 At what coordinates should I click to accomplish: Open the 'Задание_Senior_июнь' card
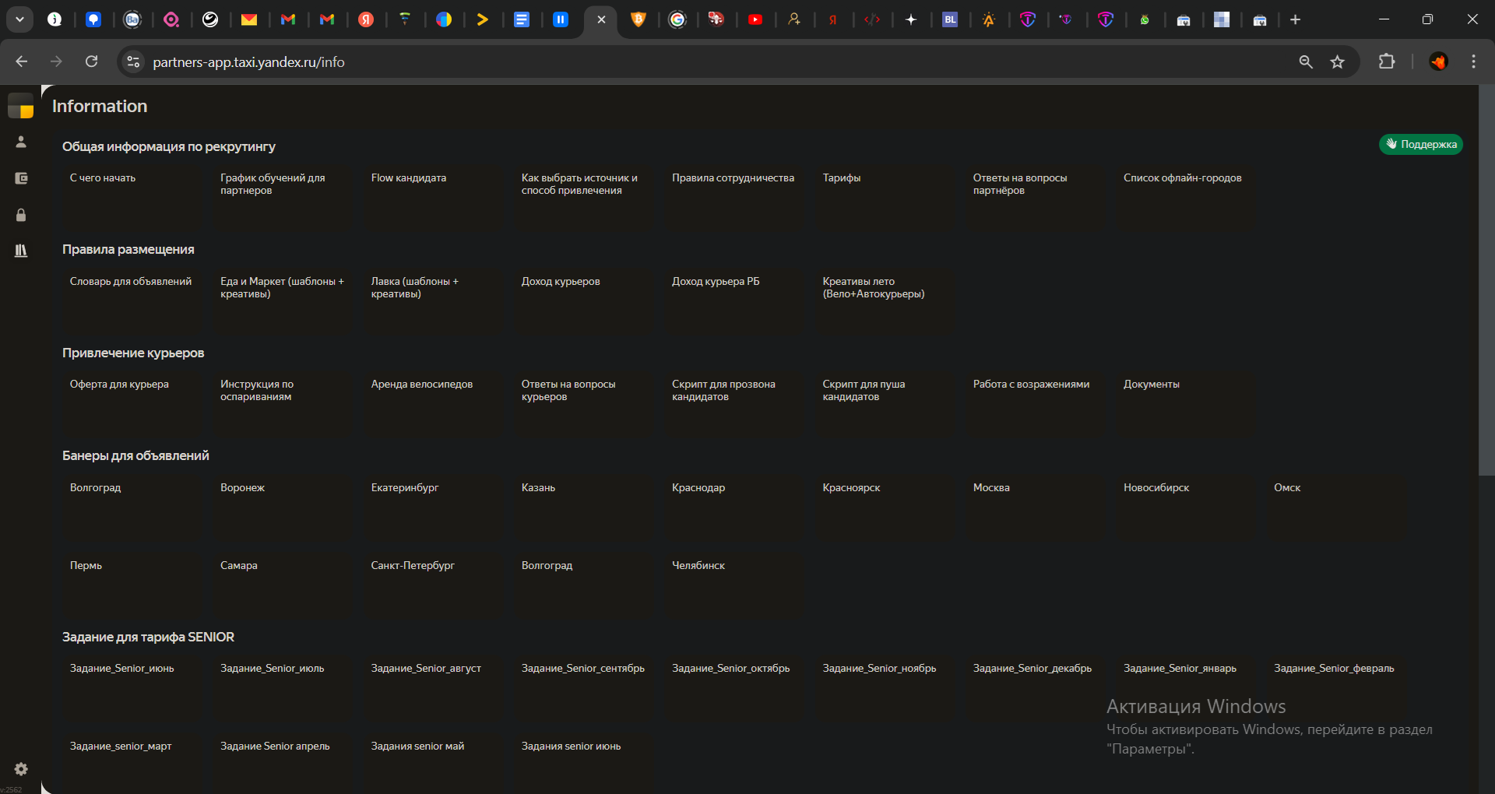(131, 687)
